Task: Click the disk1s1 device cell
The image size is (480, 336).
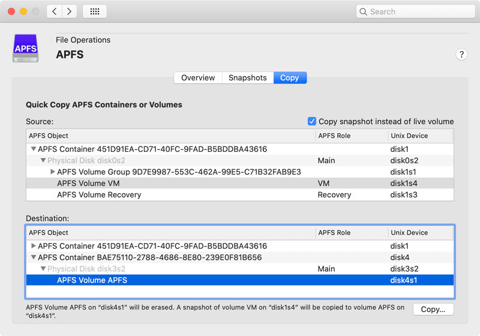Action: (403, 172)
